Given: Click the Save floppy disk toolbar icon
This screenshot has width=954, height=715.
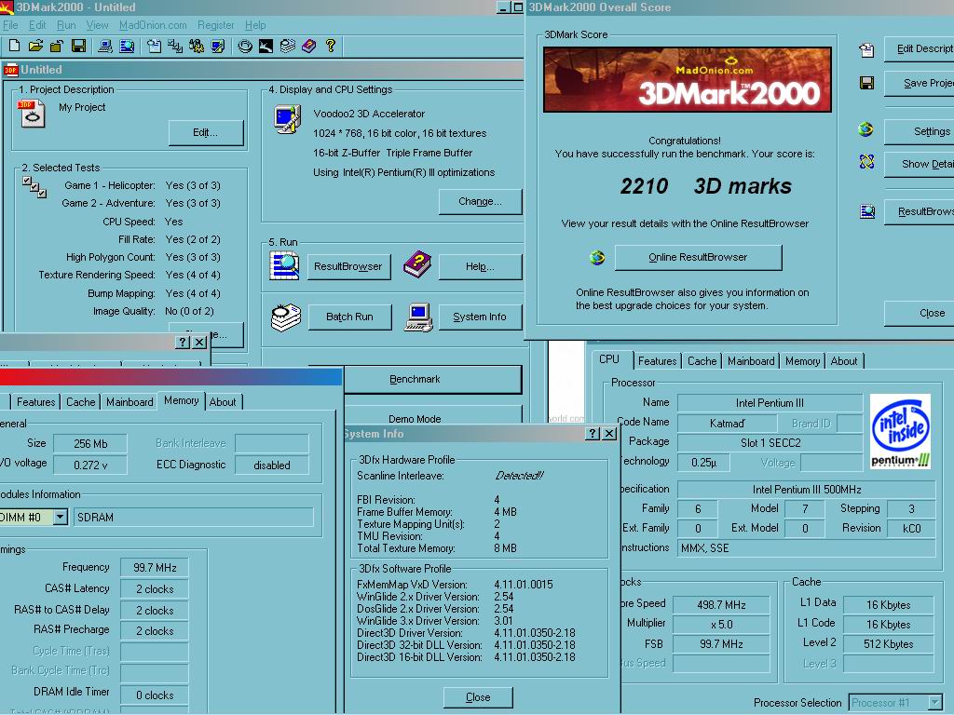Looking at the screenshot, I should [78, 46].
